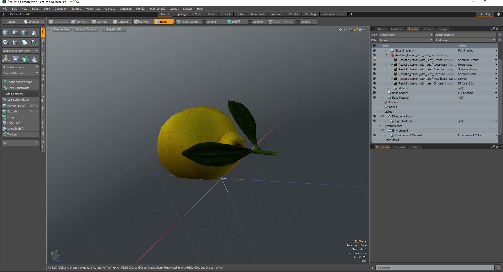503x272 pixels.
Task: Hide the Base Material layer
Action: pos(374,98)
